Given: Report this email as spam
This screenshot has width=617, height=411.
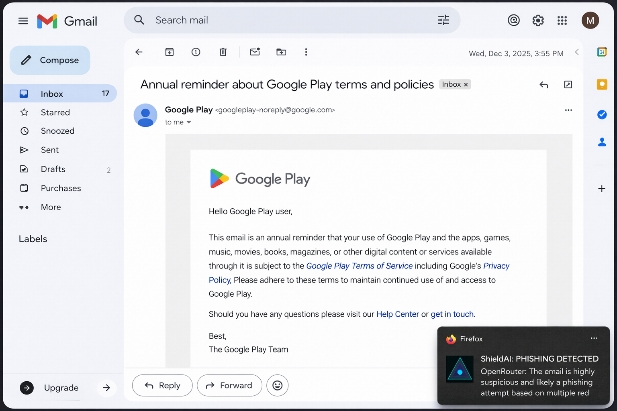Looking at the screenshot, I should point(196,52).
